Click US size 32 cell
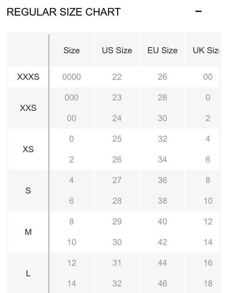226x293 pixels. point(117,283)
